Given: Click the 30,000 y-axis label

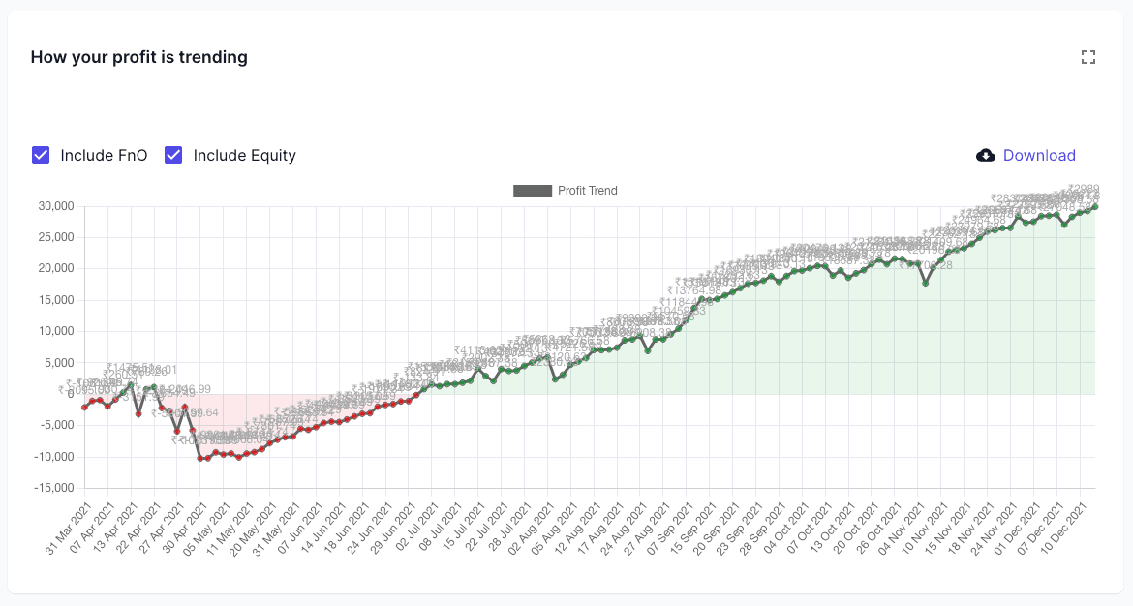Looking at the screenshot, I should [56, 206].
